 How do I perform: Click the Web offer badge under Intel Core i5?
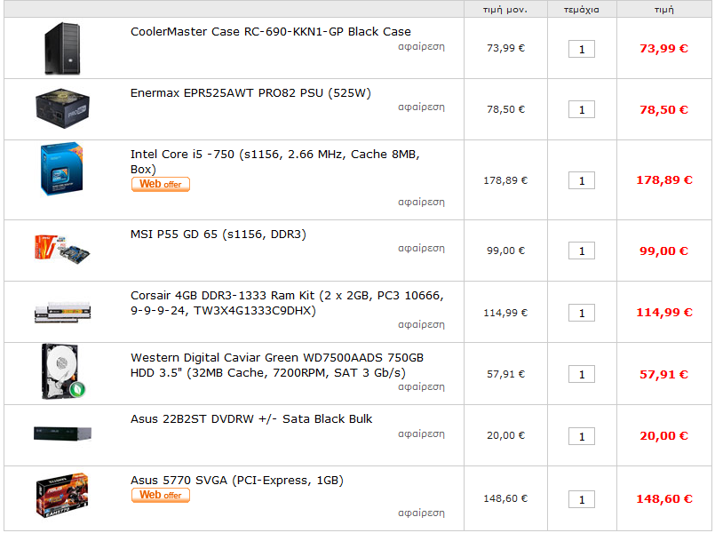161,184
